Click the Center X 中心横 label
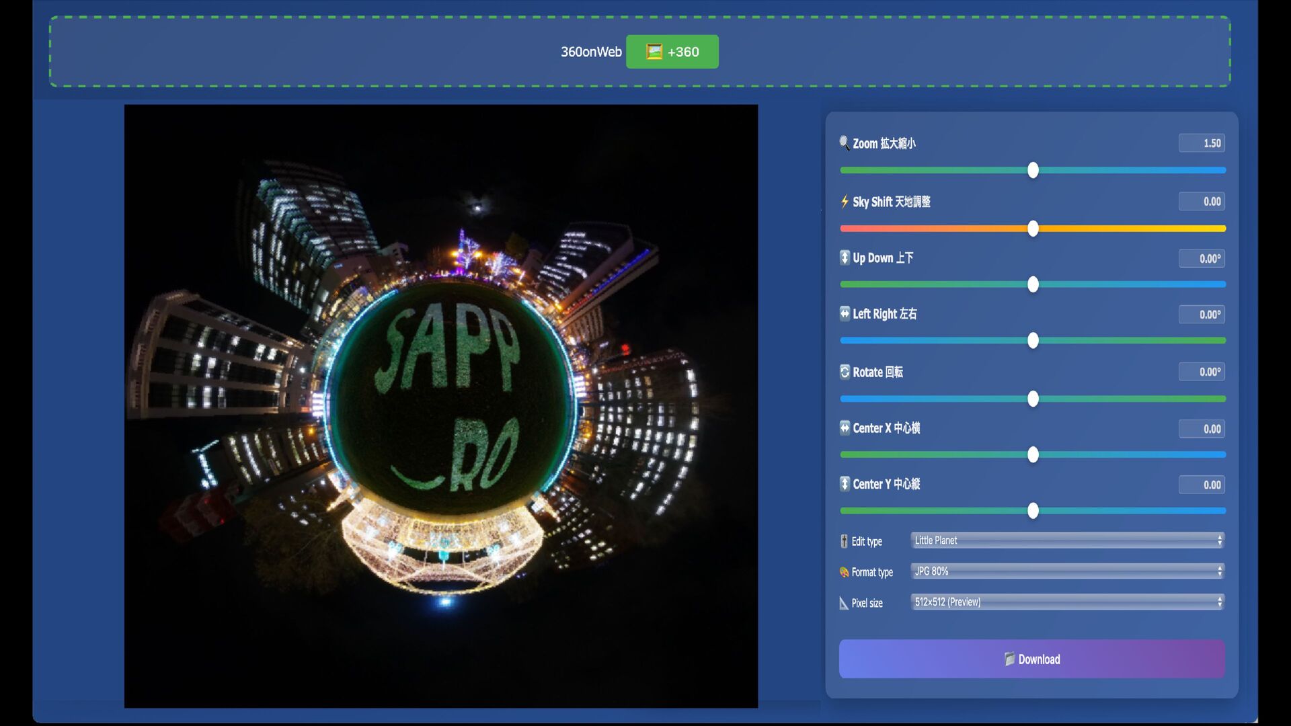The image size is (1291, 726). click(886, 428)
